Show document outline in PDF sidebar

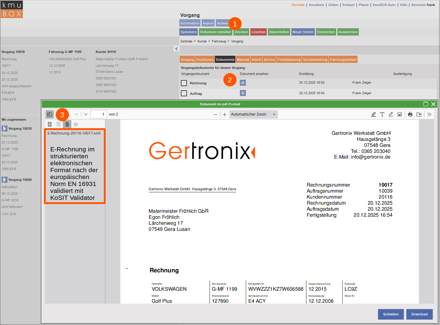pos(58,124)
